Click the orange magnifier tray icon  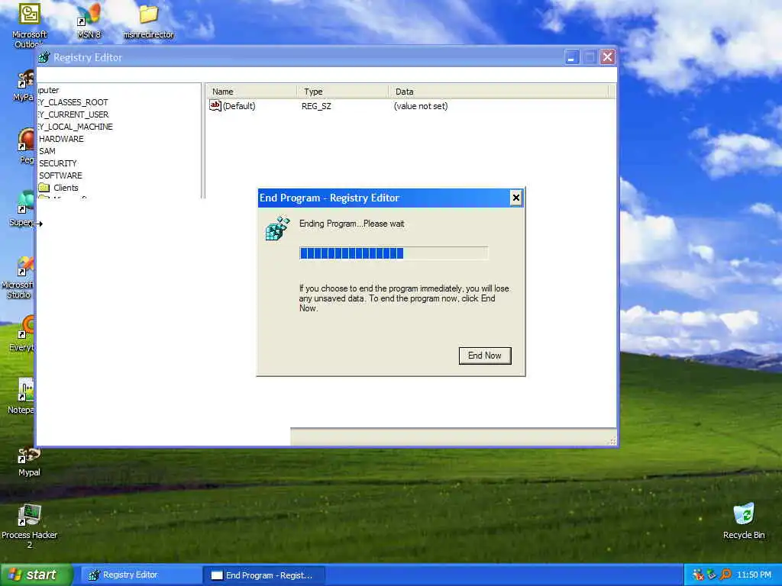pyautogui.click(x=725, y=575)
